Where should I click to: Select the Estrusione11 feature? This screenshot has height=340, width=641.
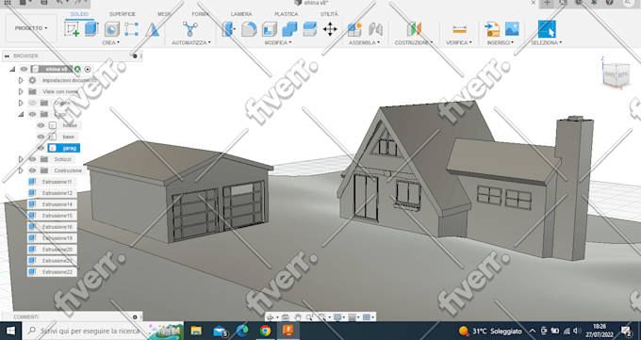[x=53, y=182]
